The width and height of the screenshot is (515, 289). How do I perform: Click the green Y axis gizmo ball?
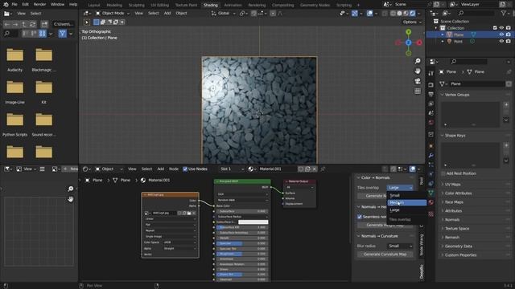pyautogui.click(x=409, y=32)
